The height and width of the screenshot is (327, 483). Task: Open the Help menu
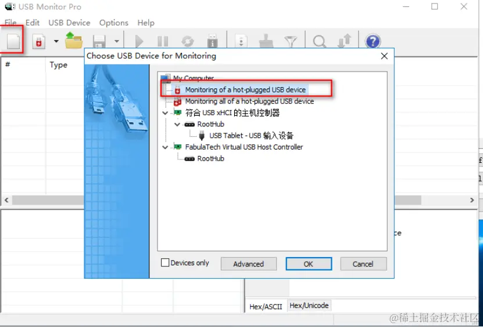[x=146, y=23]
